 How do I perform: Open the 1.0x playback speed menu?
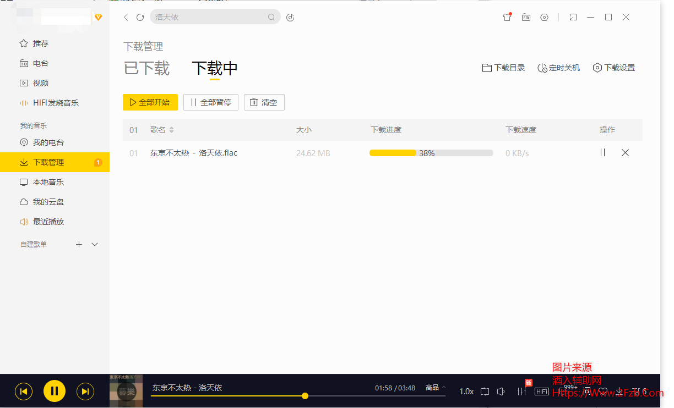(x=466, y=392)
